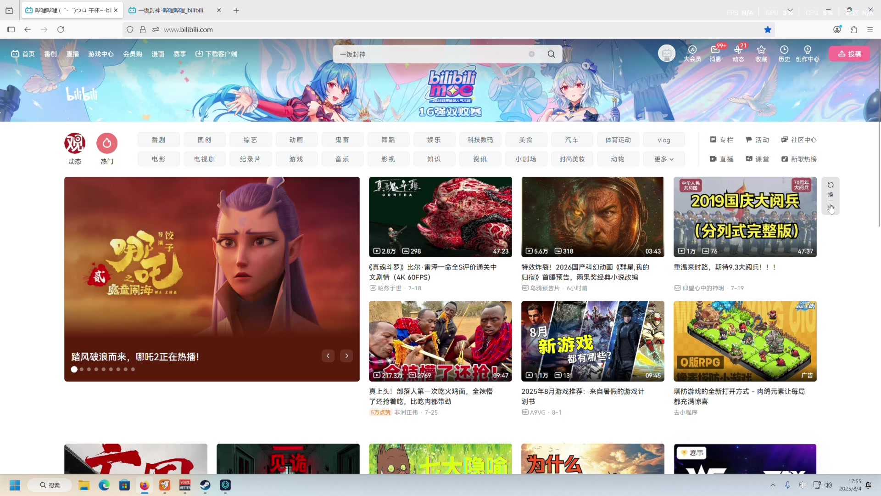This screenshot has width=881, height=496.
Task: Open 游戏中心 in top navigation
Action: tap(101, 54)
